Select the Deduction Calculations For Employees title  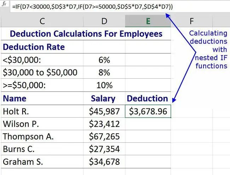pos(86,34)
